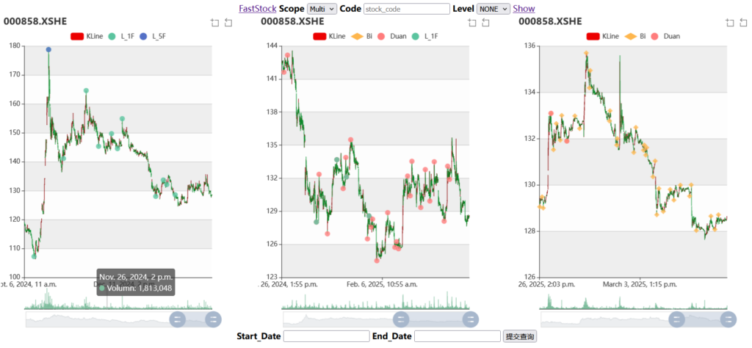Focus the Start_Date input field
Screen dimensions: 752x348
pos(327,336)
